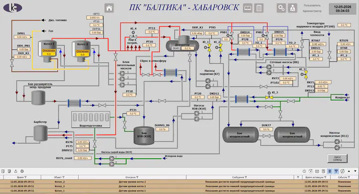Viewport: 359px width, 194px height.
Task: Select network pump 2 of Сетевые насосы (К6)
Action: coord(269,73)
